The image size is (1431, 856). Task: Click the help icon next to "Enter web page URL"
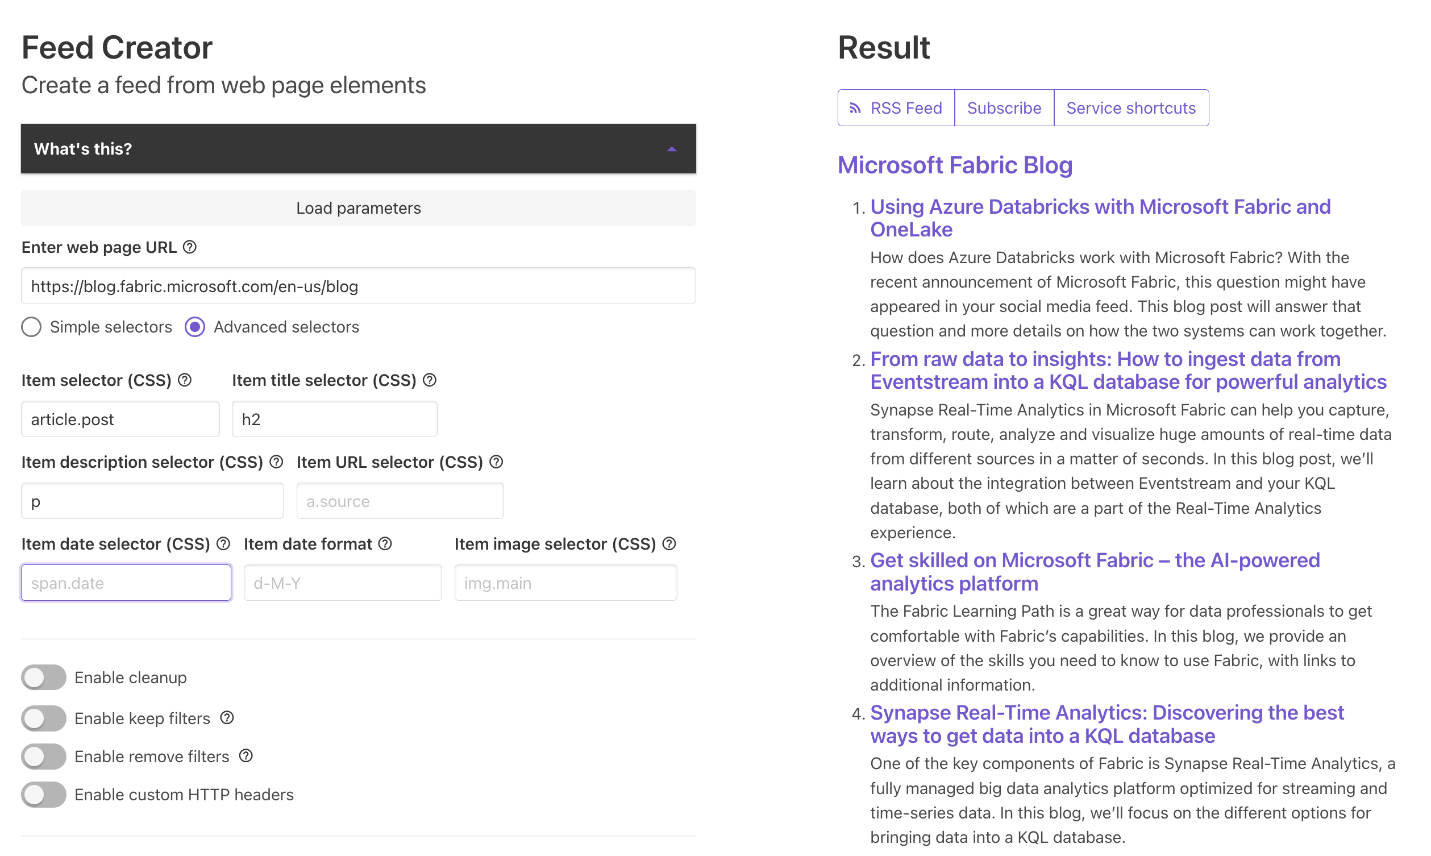[189, 247]
